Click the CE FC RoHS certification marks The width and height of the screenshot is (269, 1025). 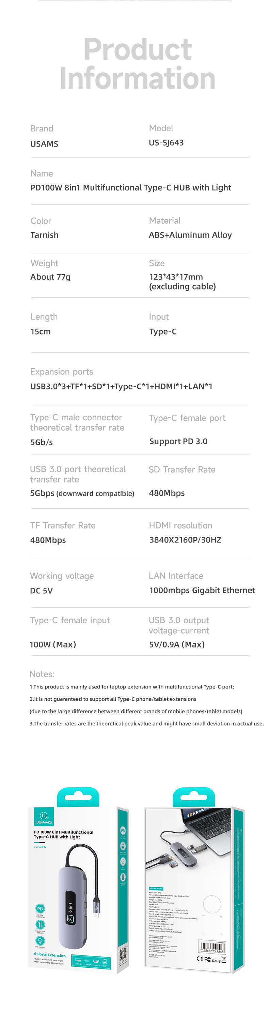point(211,960)
